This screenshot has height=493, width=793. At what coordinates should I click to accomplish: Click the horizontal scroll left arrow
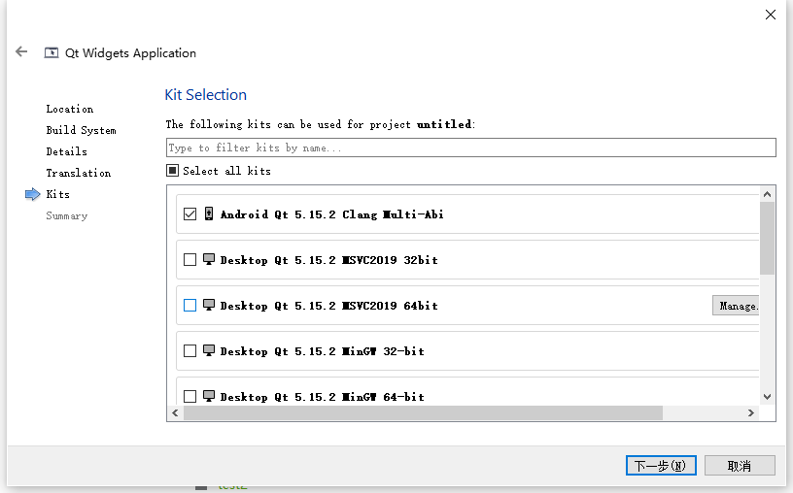pos(175,412)
